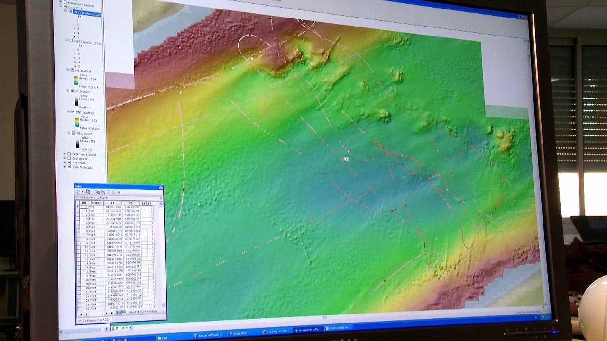
Task: Enable carte Topo 1/25000 layer checkbox
Action: pyautogui.click(x=69, y=154)
